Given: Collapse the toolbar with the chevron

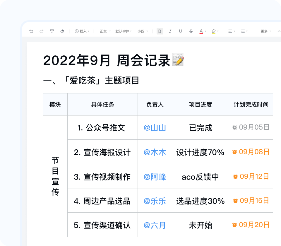Looking at the screenshot, I should pyautogui.click(x=279, y=31).
